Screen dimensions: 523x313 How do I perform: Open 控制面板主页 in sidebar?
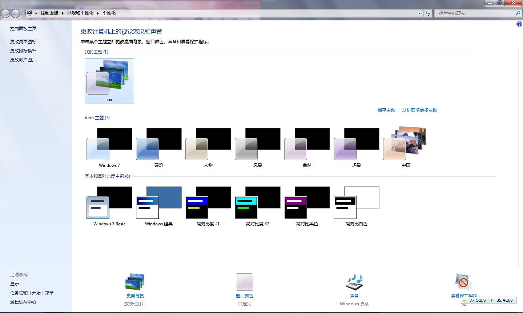23,29
